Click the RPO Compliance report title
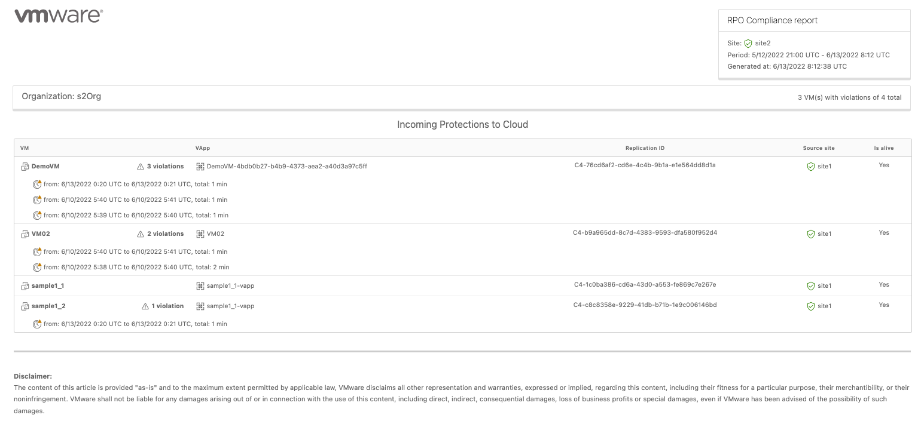This screenshot has width=921, height=424. (772, 20)
